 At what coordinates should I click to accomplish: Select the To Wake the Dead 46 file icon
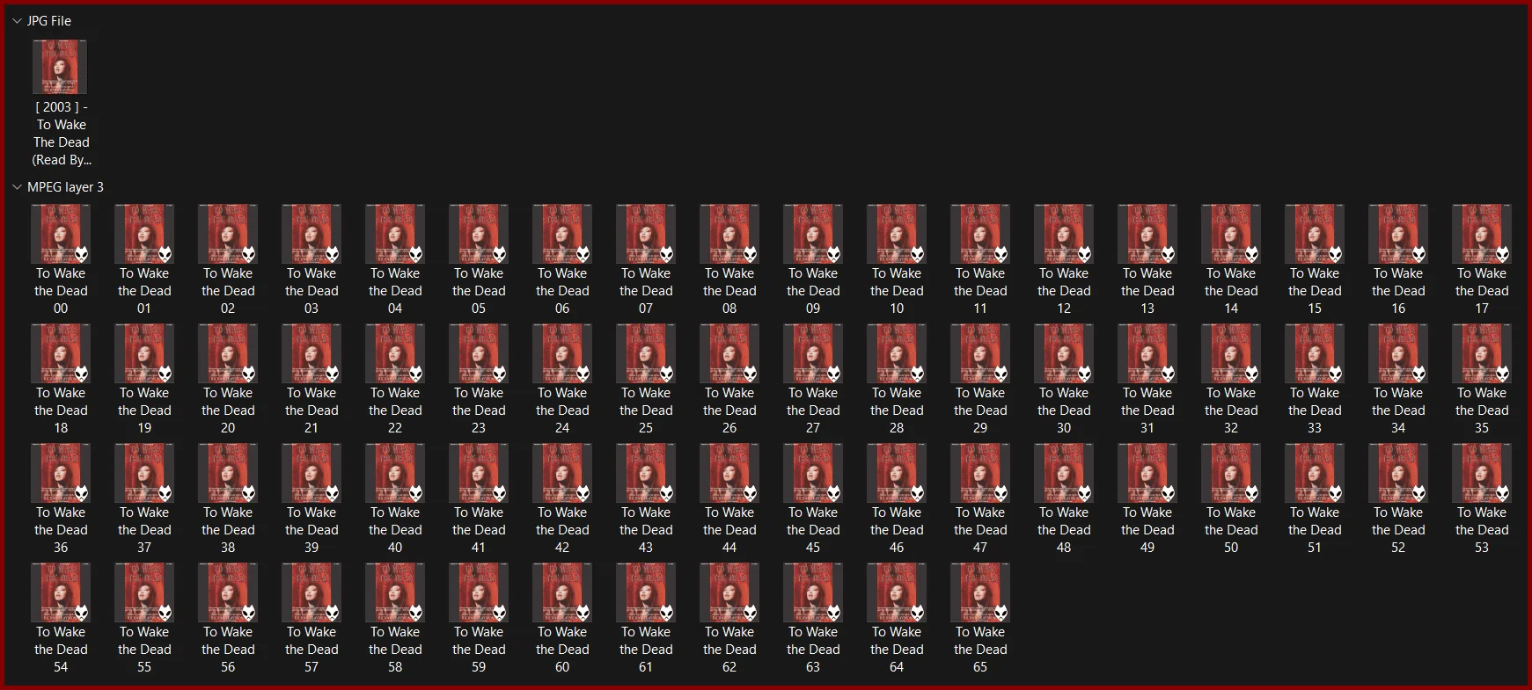tap(897, 473)
